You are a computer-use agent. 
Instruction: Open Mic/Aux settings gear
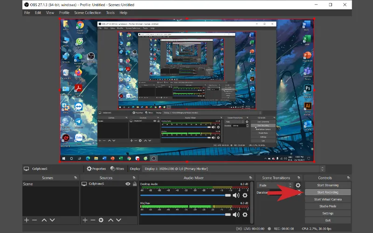[245, 215]
